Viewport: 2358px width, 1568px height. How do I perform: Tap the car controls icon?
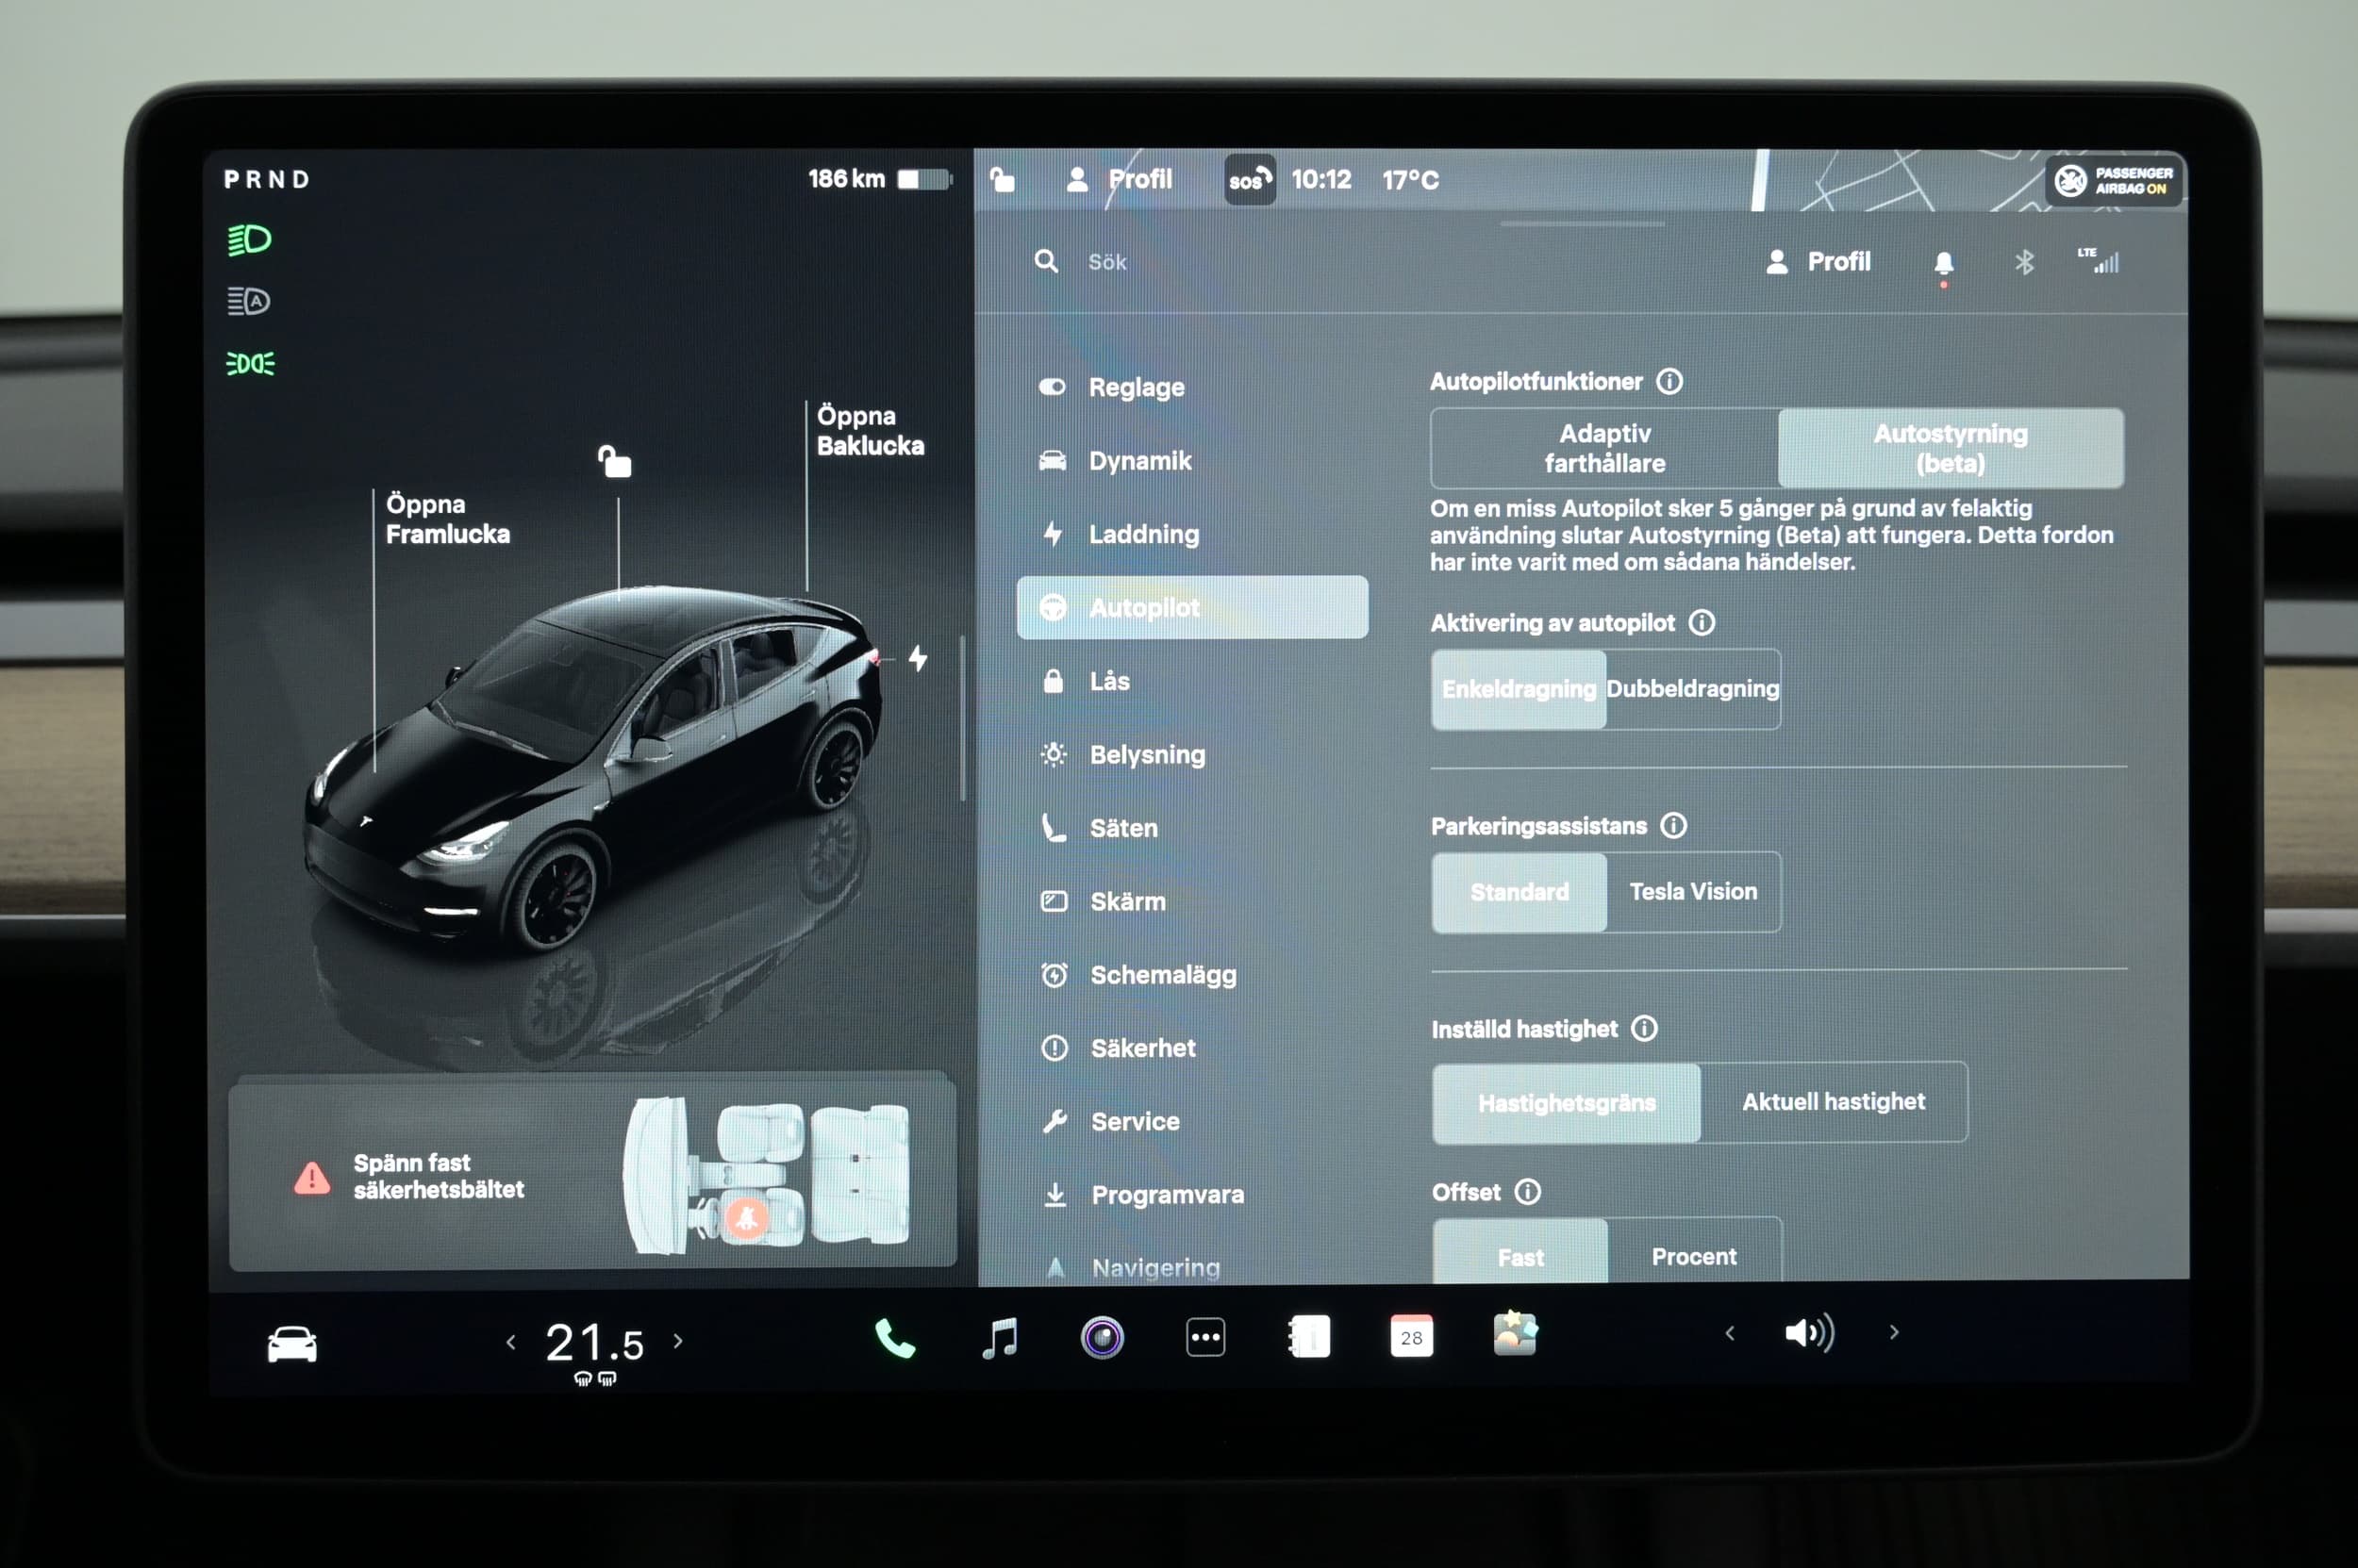point(292,1343)
